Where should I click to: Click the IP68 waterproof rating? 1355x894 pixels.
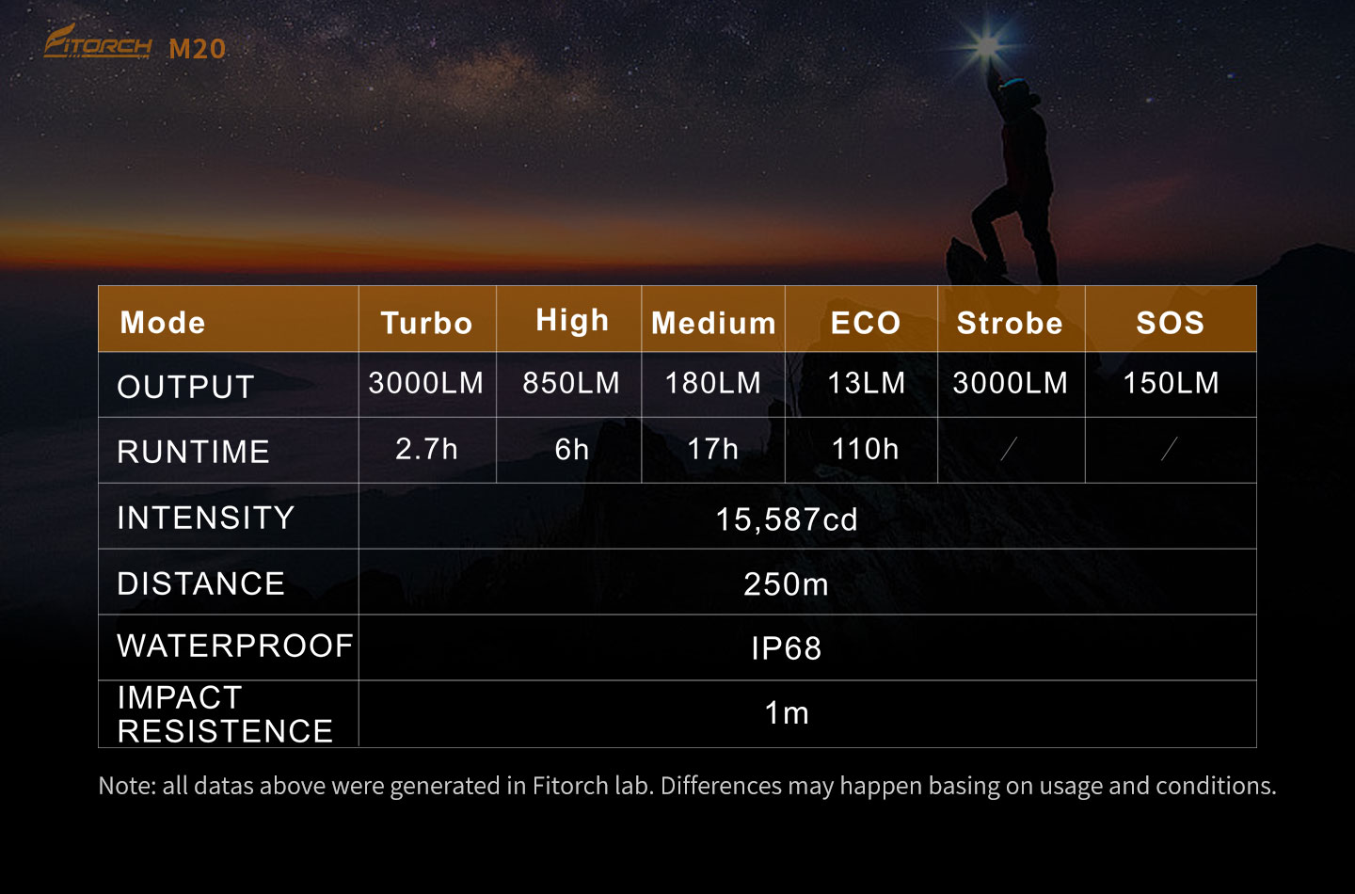(787, 648)
